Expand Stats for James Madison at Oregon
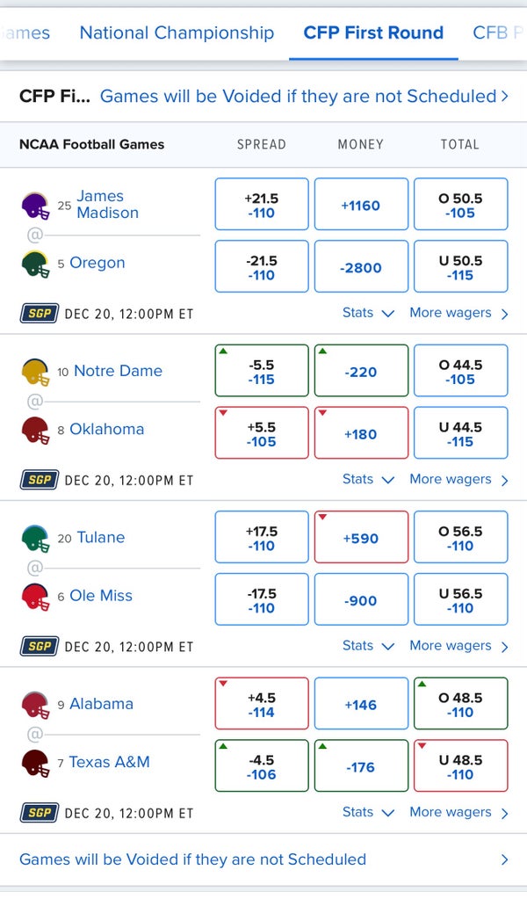This screenshot has height=899, width=527. click(x=368, y=313)
